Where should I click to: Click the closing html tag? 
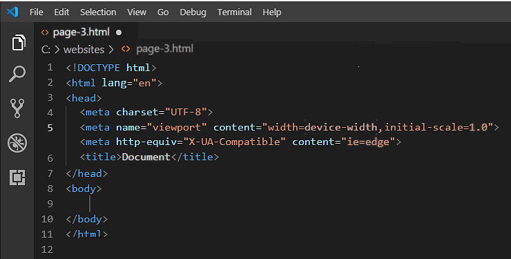[x=87, y=234]
